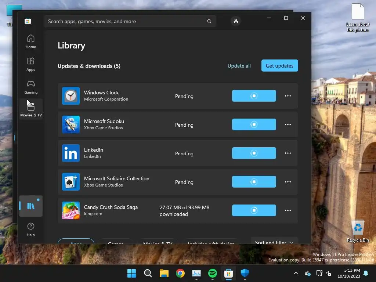376x282 pixels.
Task: Open more options for LinkedIn
Action: click(288, 153)
